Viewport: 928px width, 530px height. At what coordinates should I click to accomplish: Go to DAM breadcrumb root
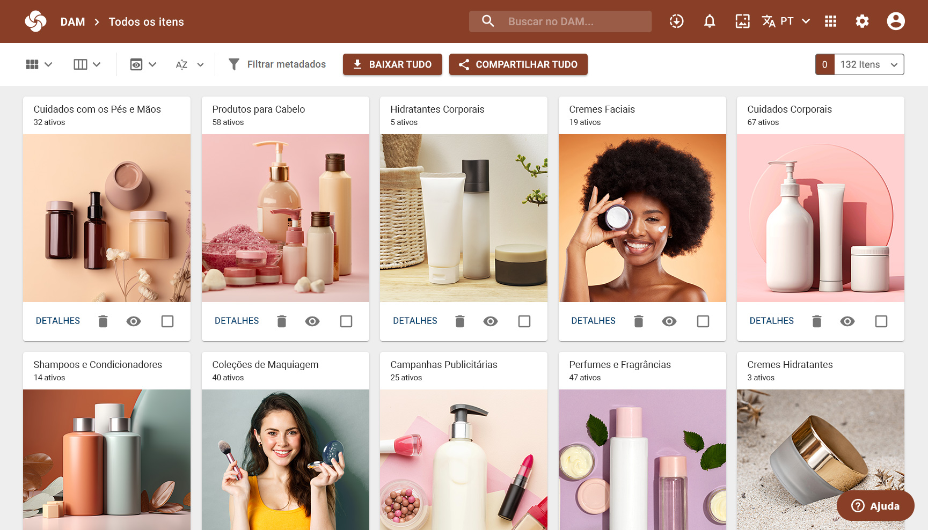click(x=72, y=22)
